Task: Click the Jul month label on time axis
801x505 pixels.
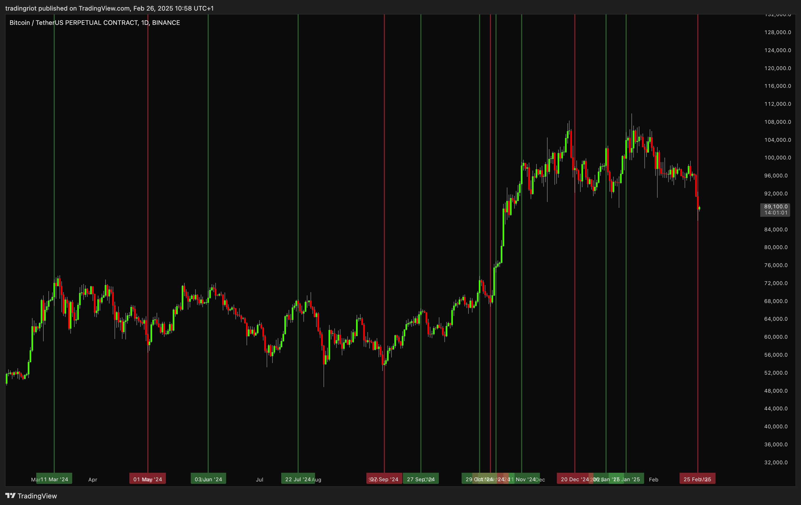Action: pos(260,479)
